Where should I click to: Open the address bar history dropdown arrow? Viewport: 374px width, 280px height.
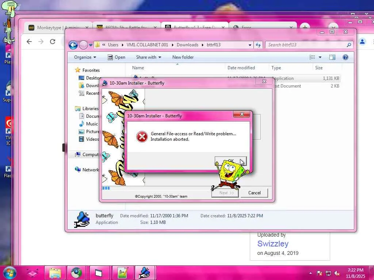point(250,45)
